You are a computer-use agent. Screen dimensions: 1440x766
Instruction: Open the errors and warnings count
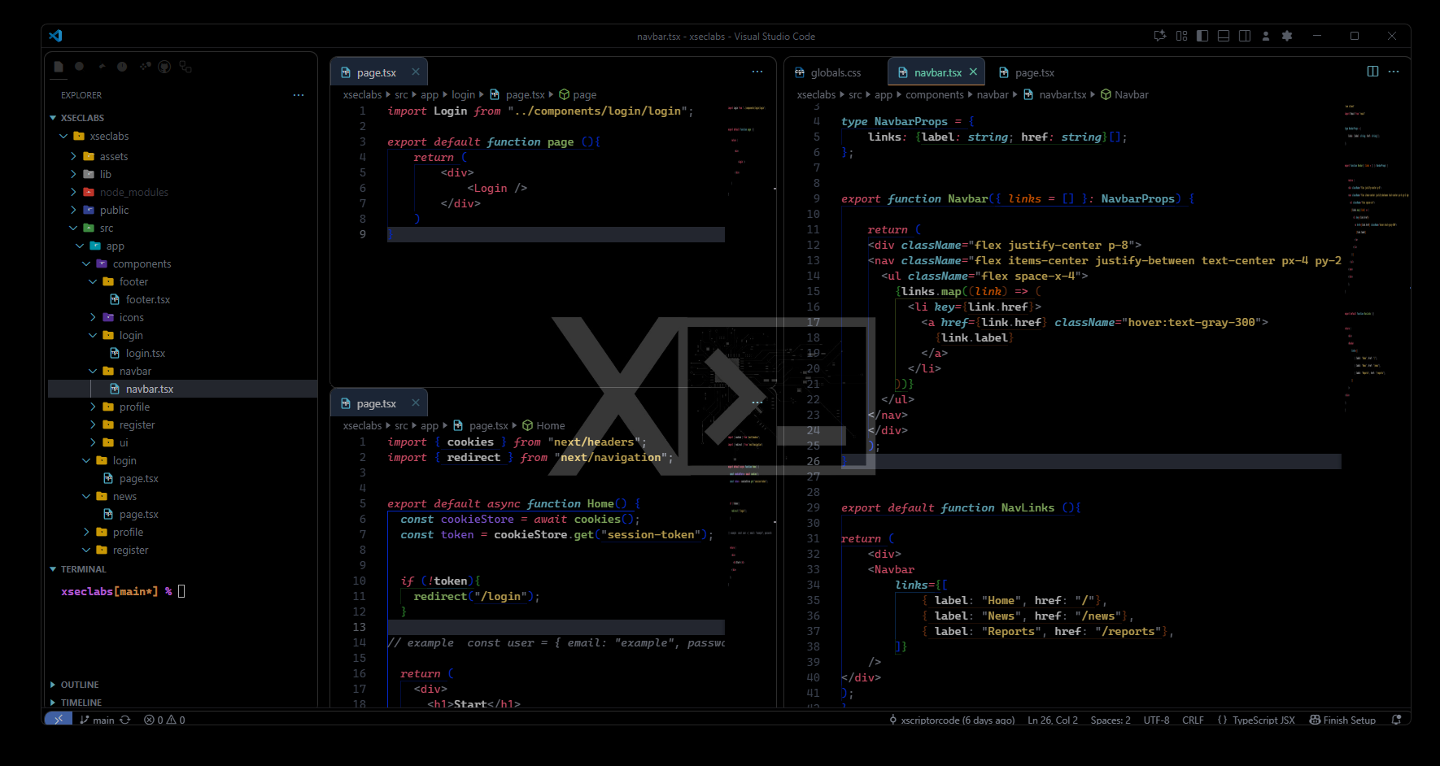(x=164, y=720)
